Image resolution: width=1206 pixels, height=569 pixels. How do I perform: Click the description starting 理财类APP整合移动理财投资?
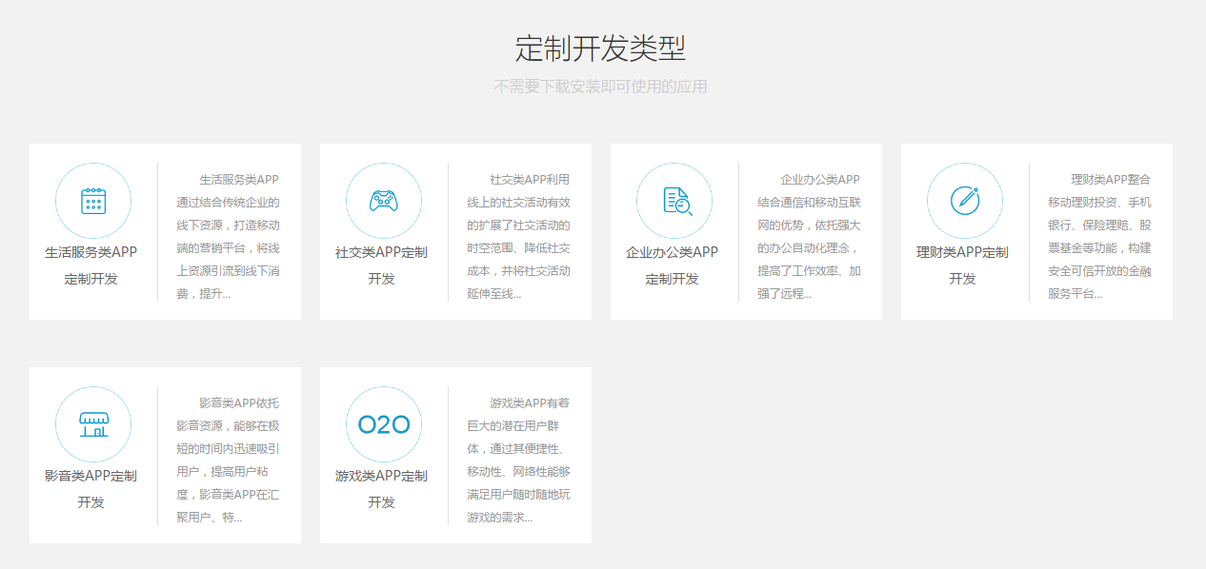(1100, 236)
